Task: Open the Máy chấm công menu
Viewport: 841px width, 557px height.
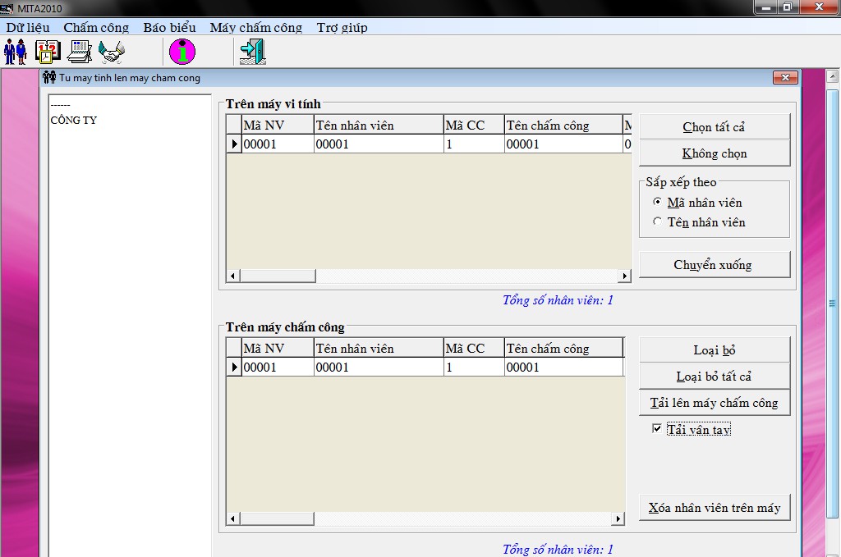Action: tap(256, 27)
